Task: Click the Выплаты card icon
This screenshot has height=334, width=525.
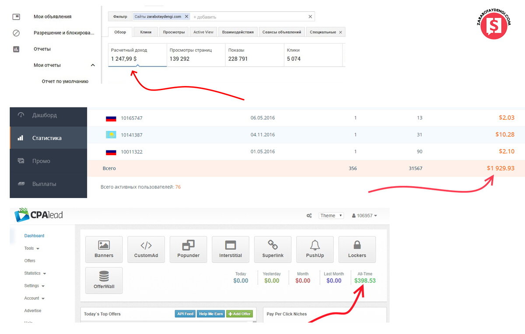Action: [21, 184]
